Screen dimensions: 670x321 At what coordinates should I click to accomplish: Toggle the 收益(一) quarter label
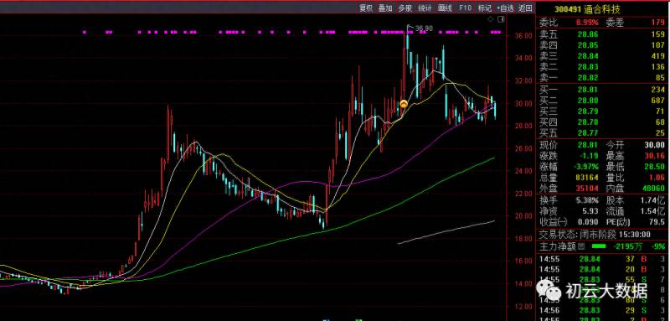tap(554, 222)
